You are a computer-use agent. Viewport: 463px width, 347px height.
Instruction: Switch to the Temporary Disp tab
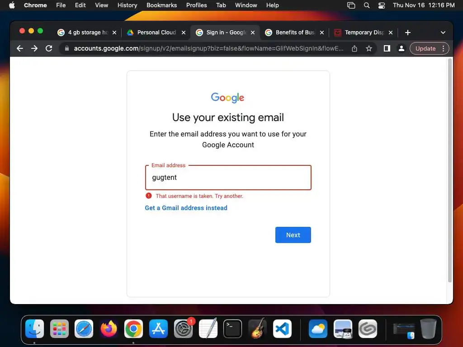pos(364,33)
